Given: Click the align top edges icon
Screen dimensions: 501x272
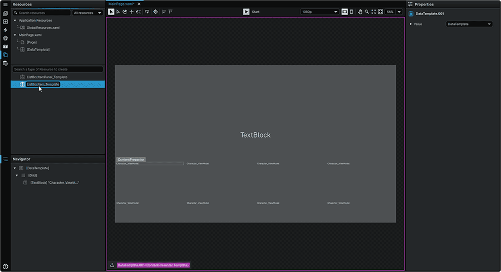Looking at the screenshot, I should tap(171, 12).
